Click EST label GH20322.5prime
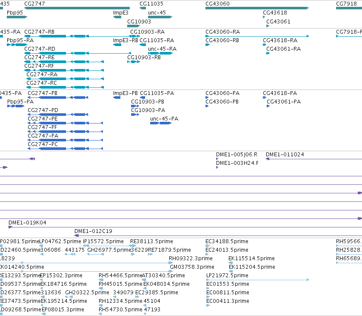 [x=87, y=293]
